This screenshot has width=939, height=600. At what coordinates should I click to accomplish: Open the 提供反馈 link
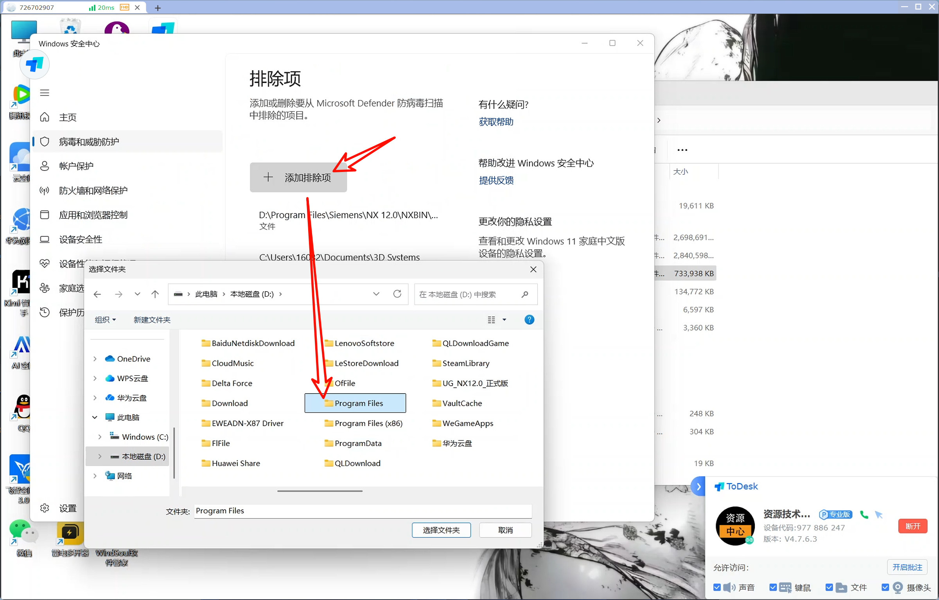pyautogui.click(x=496, y=180)
